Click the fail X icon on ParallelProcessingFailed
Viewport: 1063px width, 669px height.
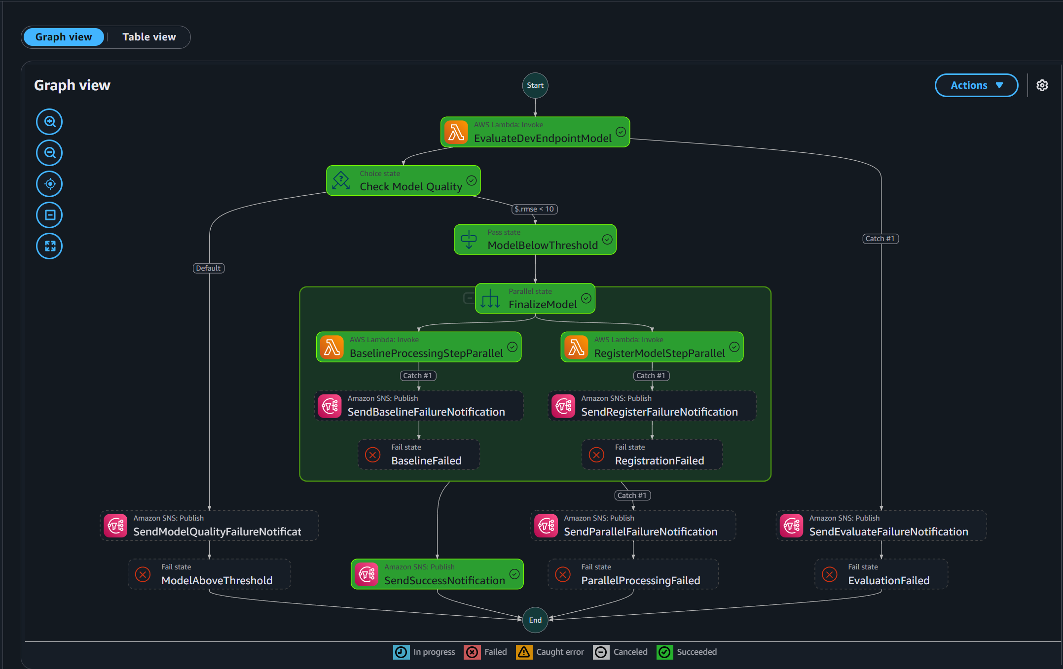pyautogui.click(x=563, y=574)
